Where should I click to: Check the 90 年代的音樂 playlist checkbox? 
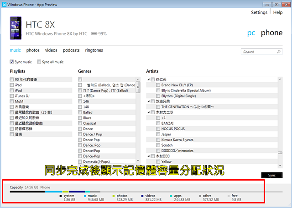[x=12, y=80]
